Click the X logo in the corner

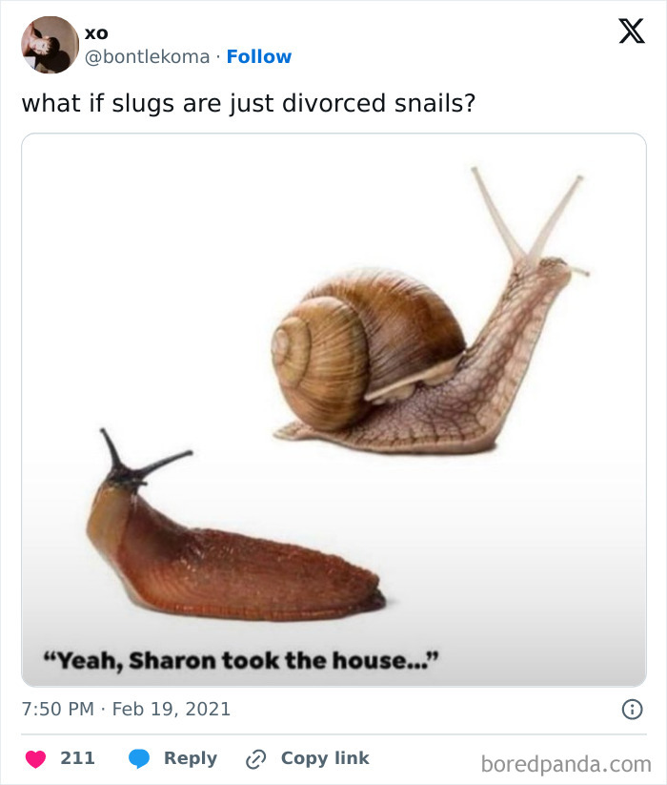(632, 31)
